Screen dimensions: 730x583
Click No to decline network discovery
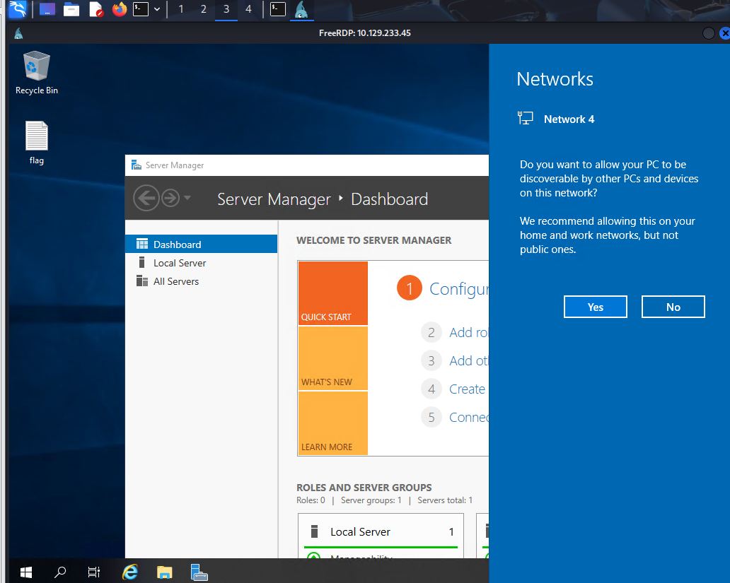pyautogui.click(x=673, y=307)
